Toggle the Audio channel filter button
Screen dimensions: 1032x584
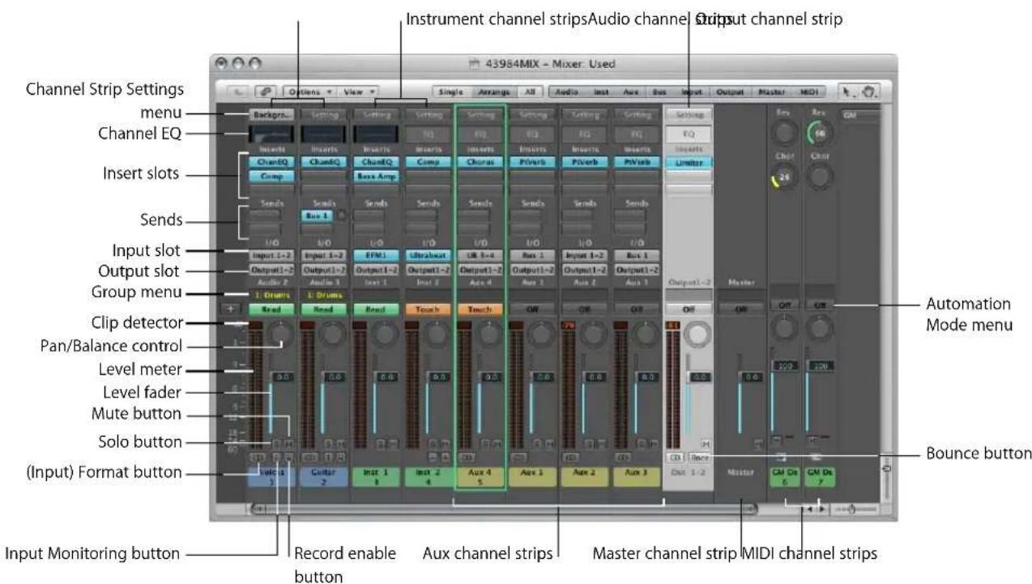[x=568, y=92]
